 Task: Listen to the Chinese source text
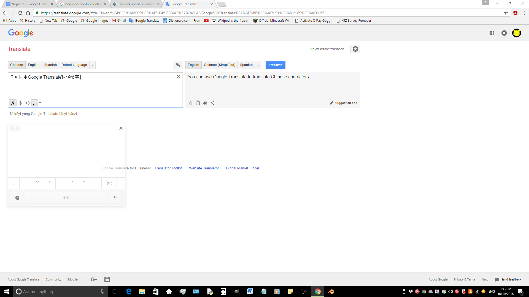(28, 103)
